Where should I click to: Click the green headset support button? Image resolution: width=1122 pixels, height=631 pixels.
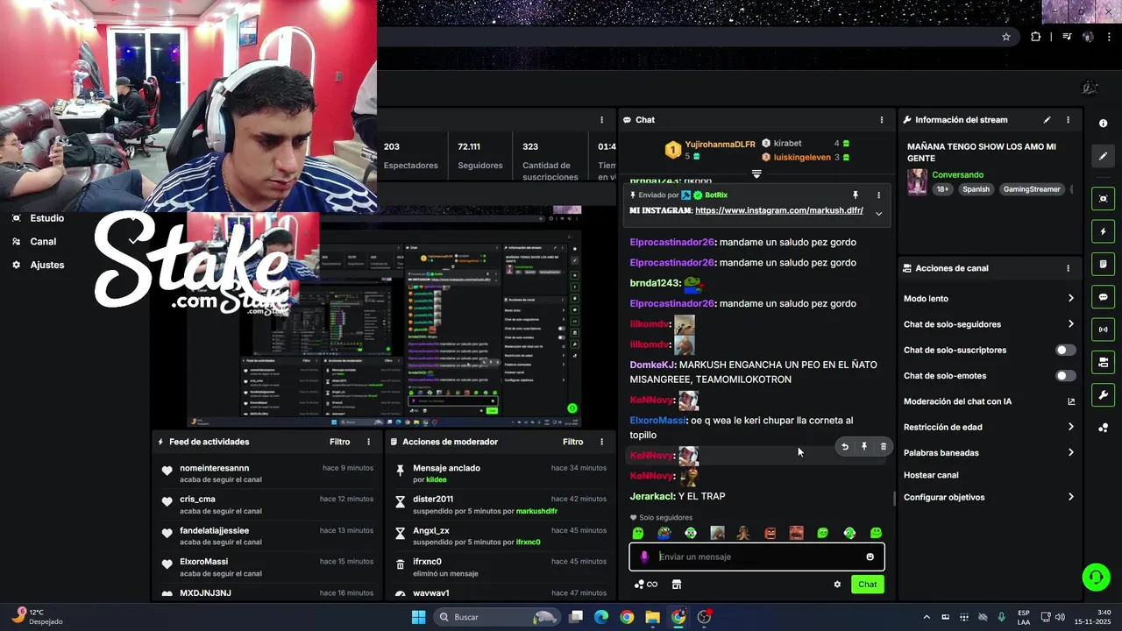coord(1096,577)
